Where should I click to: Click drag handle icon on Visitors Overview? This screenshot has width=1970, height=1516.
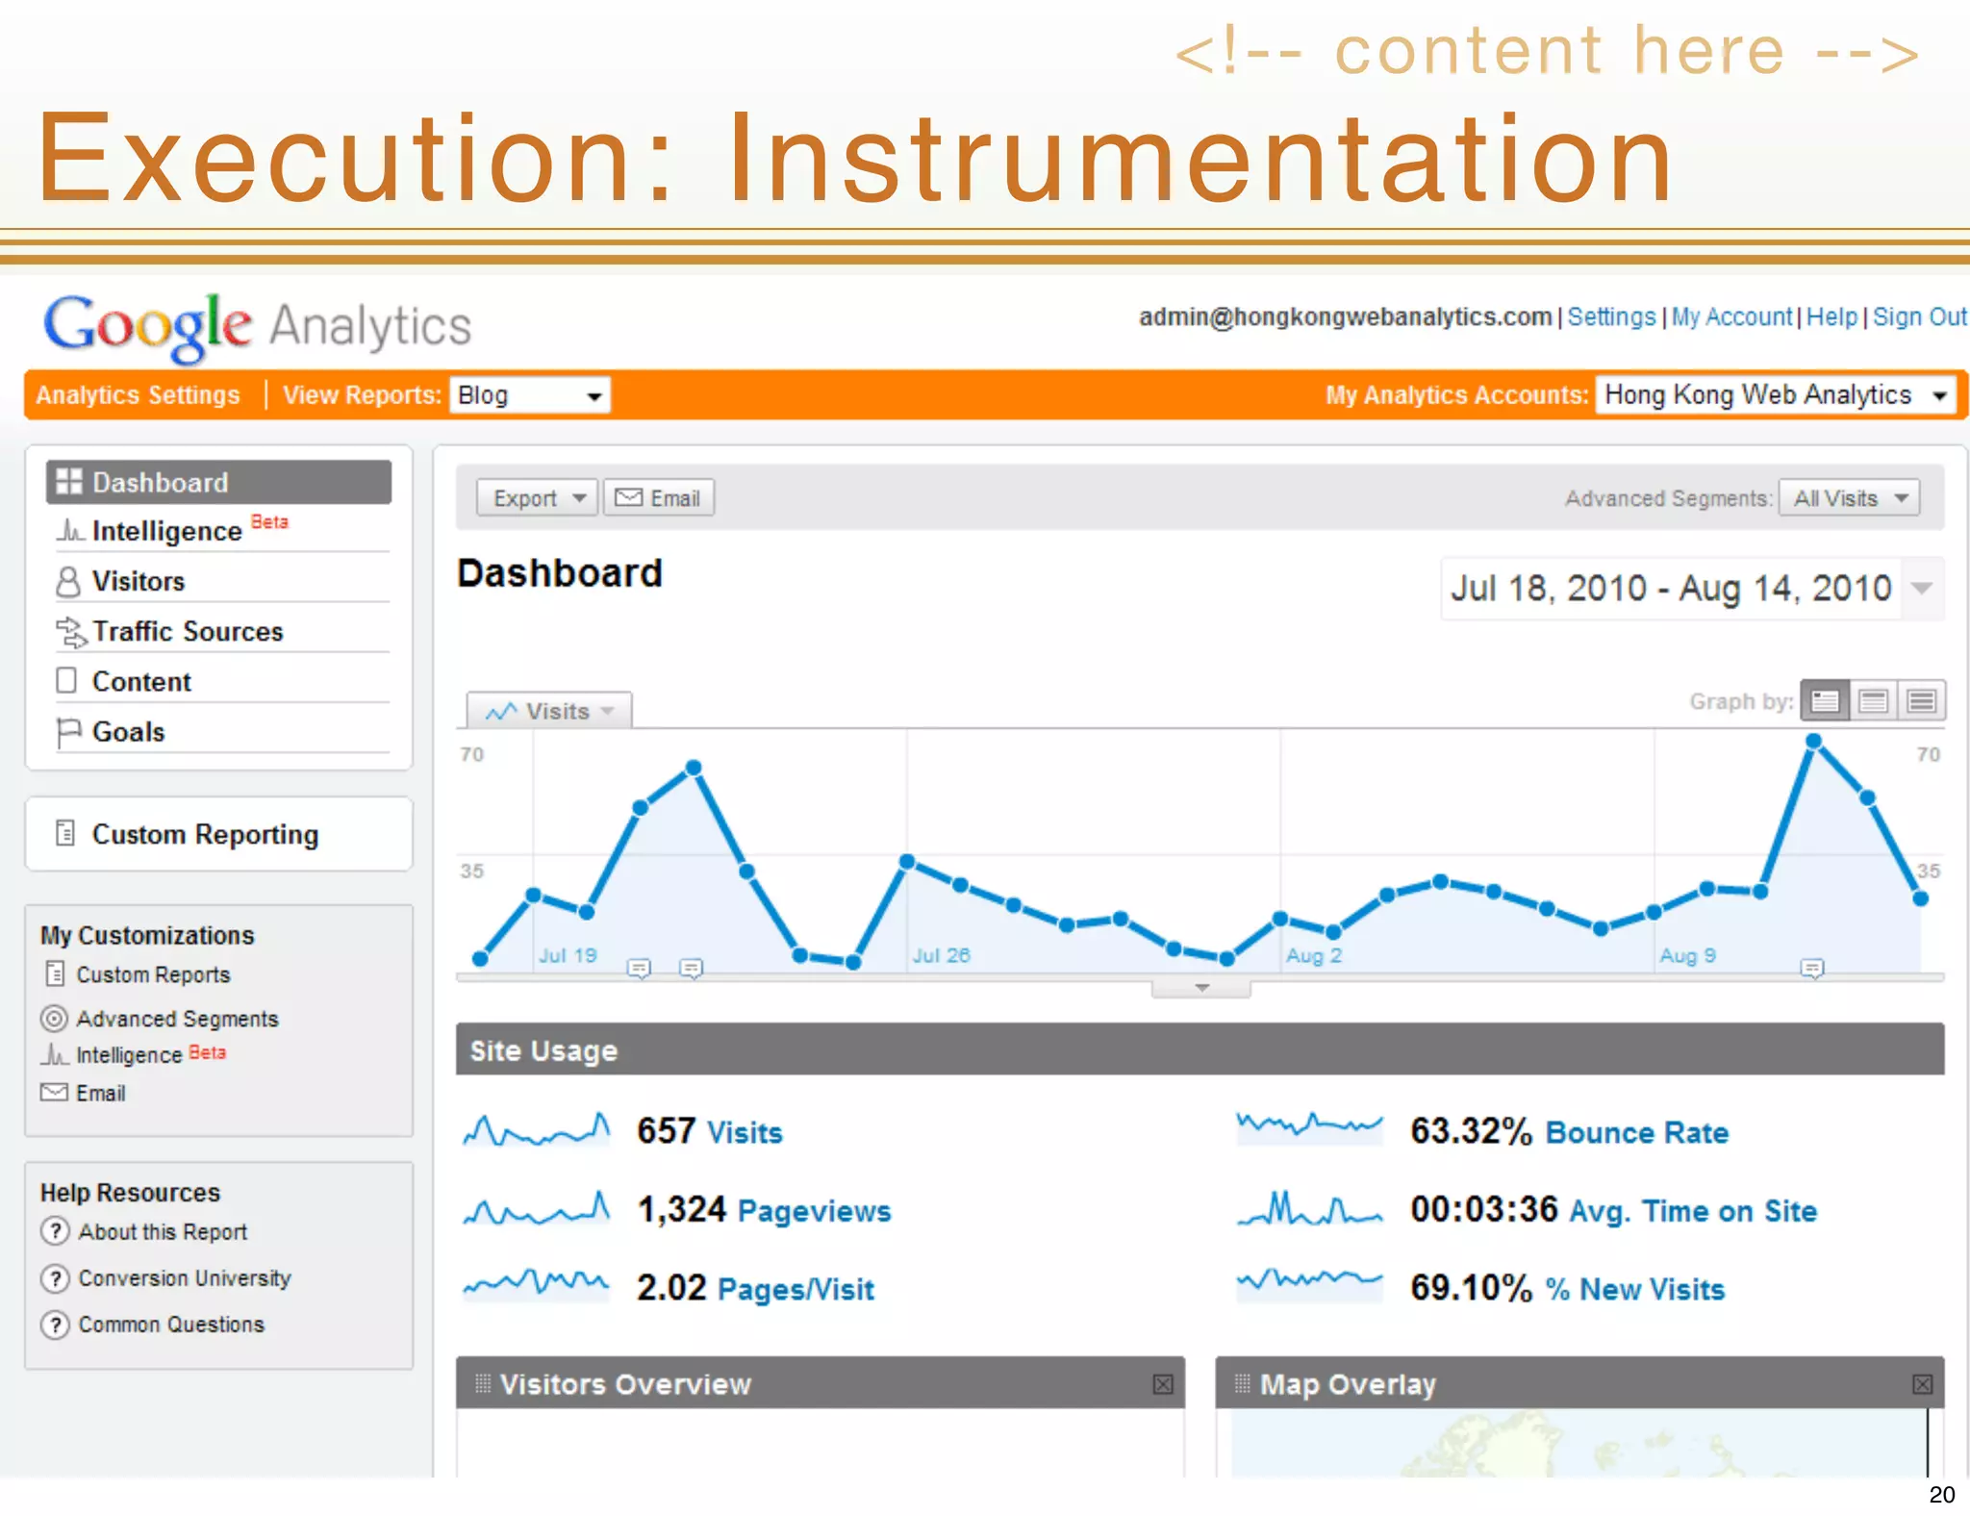tap(483, 1383)
